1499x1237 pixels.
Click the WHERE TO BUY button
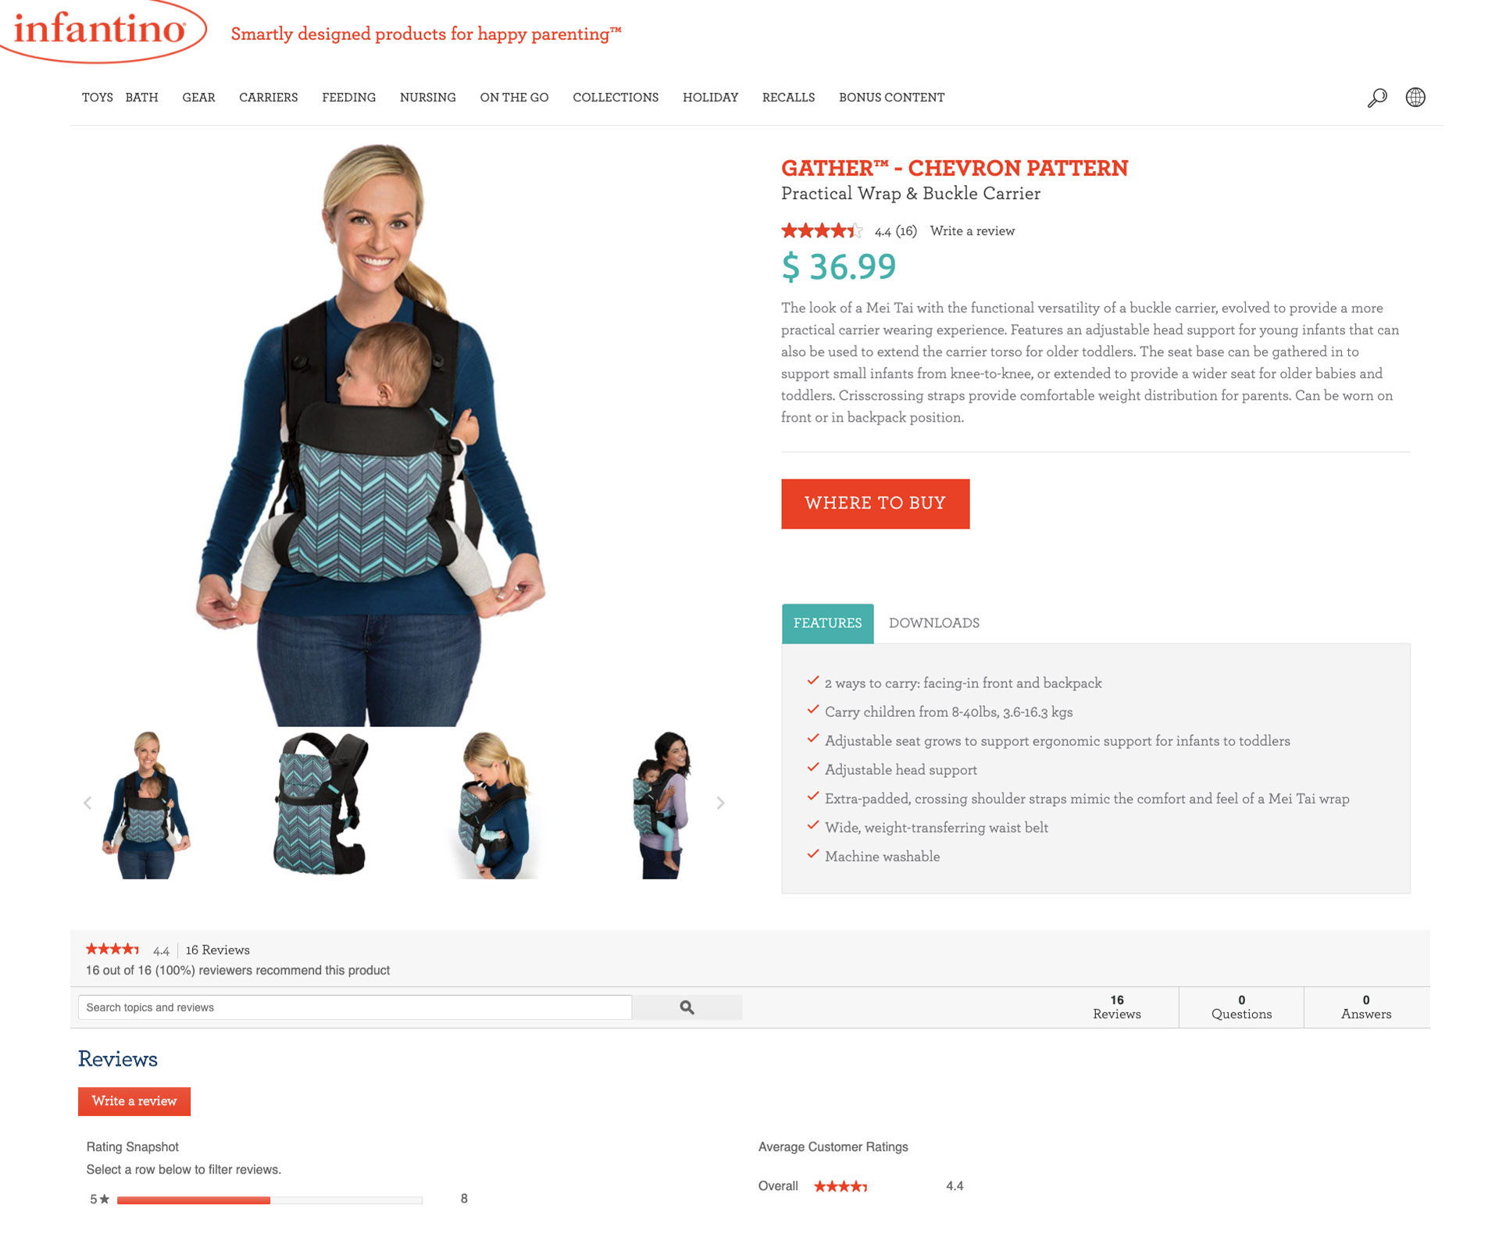[x=875, y=504]
